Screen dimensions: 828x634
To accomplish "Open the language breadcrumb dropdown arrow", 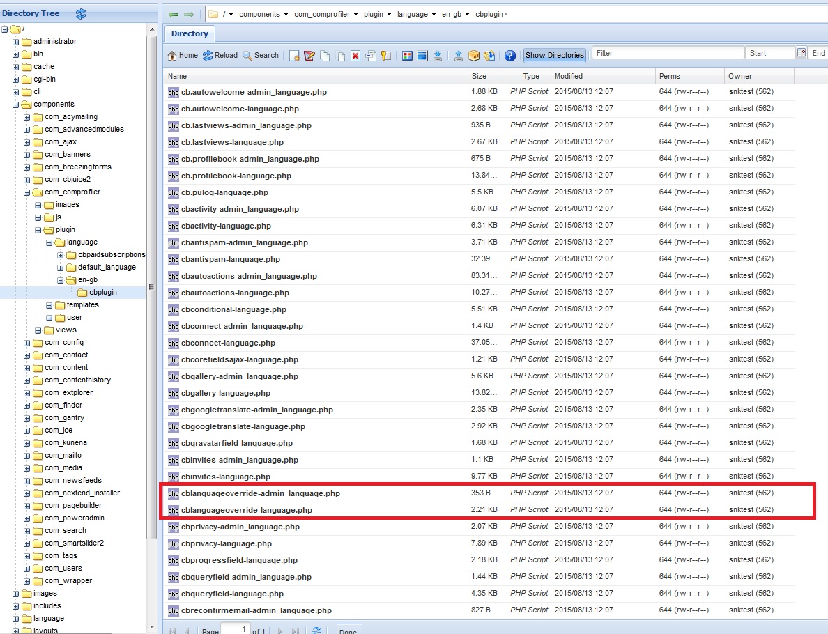I will (434, 14).
